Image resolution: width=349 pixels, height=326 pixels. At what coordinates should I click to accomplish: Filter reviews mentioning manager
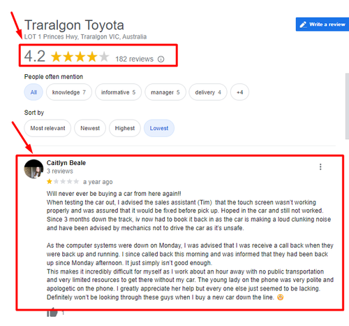pyautogui.click(x=165, y=92)
